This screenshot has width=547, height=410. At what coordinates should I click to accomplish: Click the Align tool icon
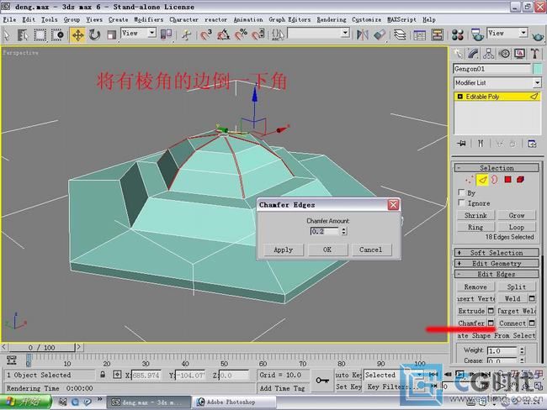tap(380, 34)
